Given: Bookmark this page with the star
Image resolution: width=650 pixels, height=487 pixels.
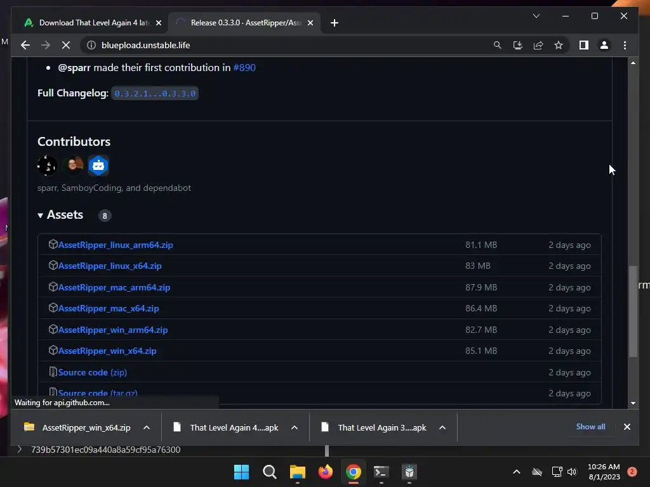Looking at the screenshot, I should [559, 45].
